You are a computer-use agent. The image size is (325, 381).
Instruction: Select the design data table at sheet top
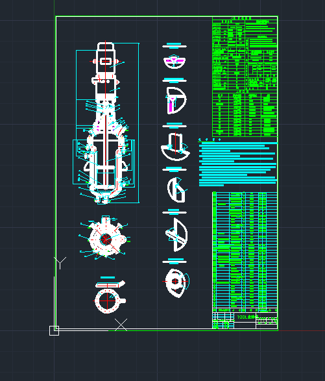245,53
